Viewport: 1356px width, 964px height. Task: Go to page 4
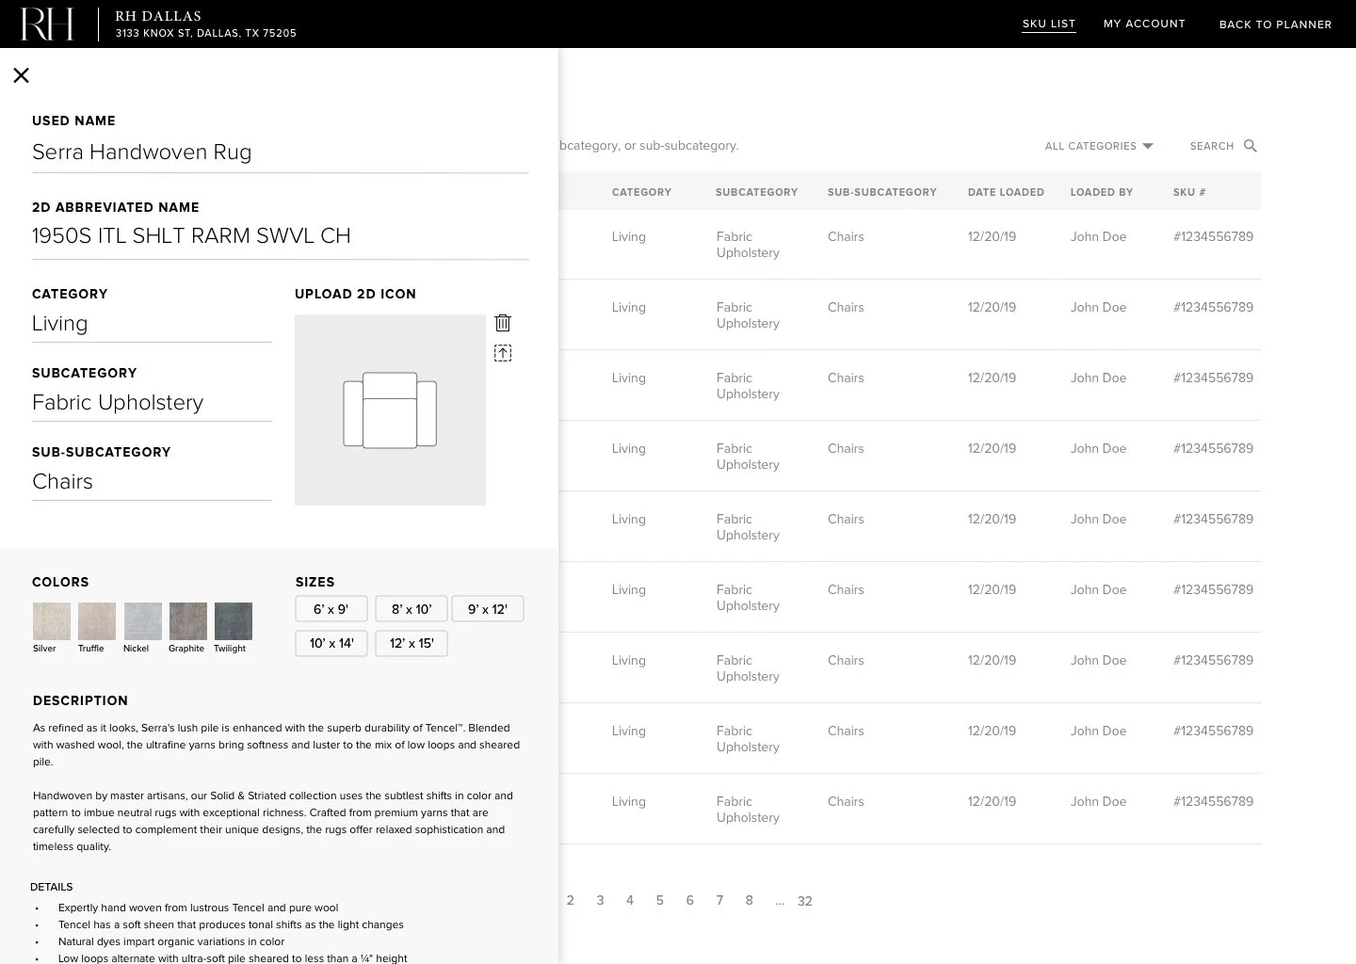(630, 901)
